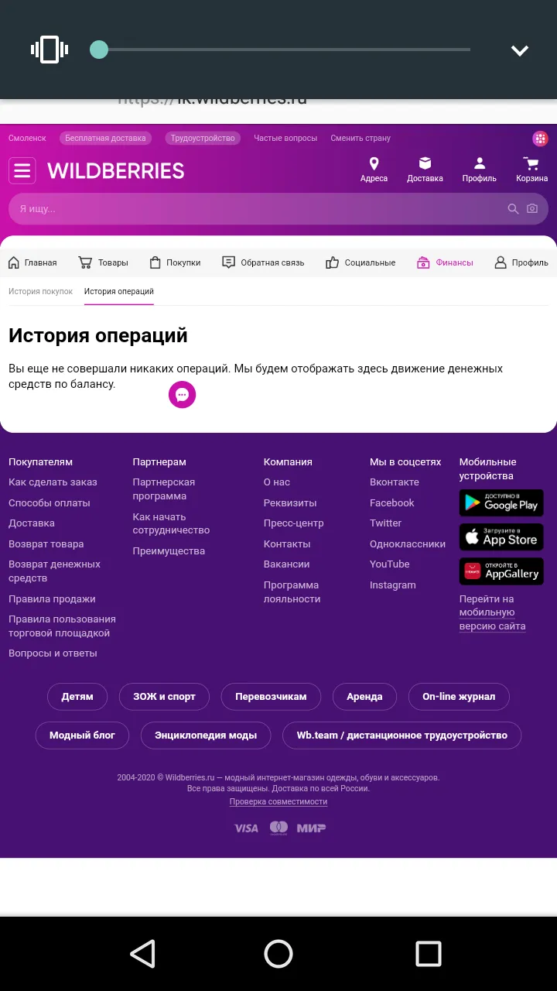Focus the Я ищу search field
Screen dimensions: 557x991
278,209
